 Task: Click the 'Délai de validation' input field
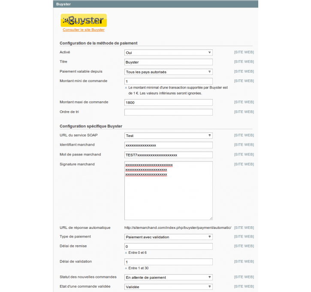(x=169, y=262)
